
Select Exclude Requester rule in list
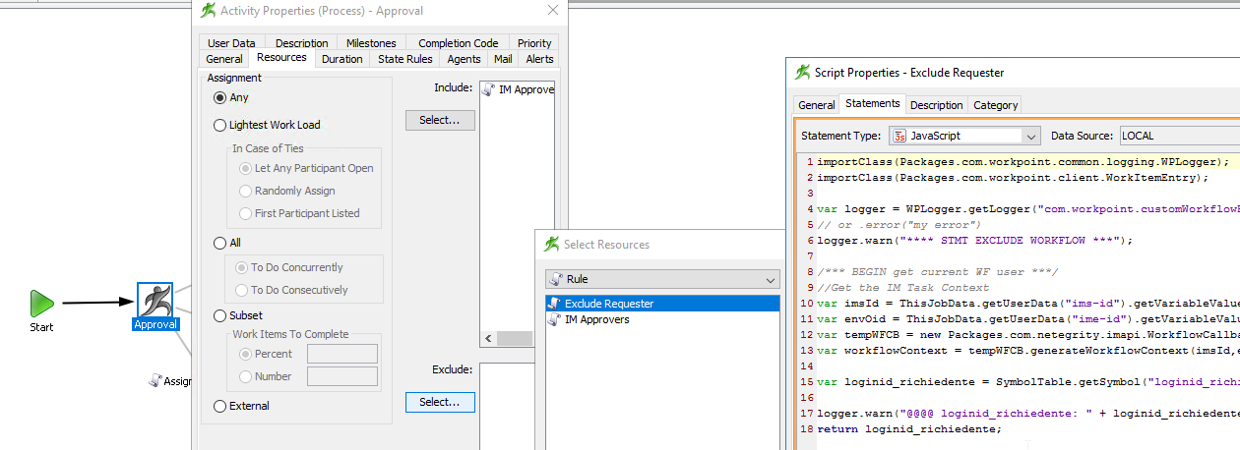[662, 304]
